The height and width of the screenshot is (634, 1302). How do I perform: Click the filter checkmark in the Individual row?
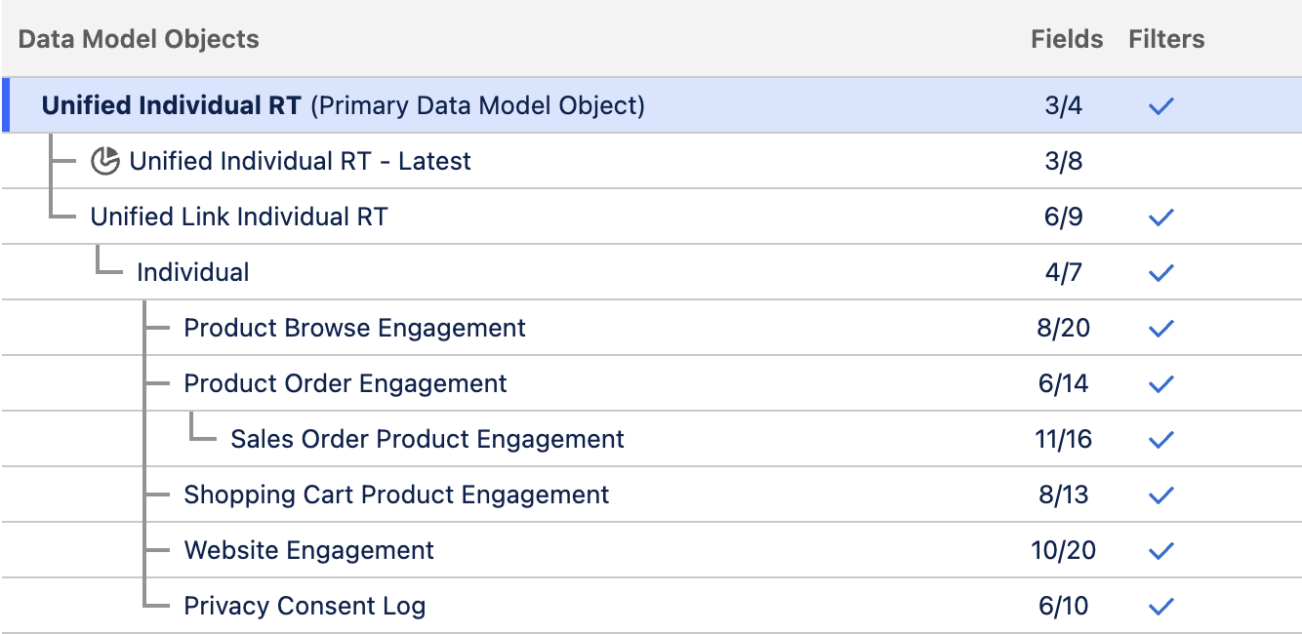[1160, 272]
